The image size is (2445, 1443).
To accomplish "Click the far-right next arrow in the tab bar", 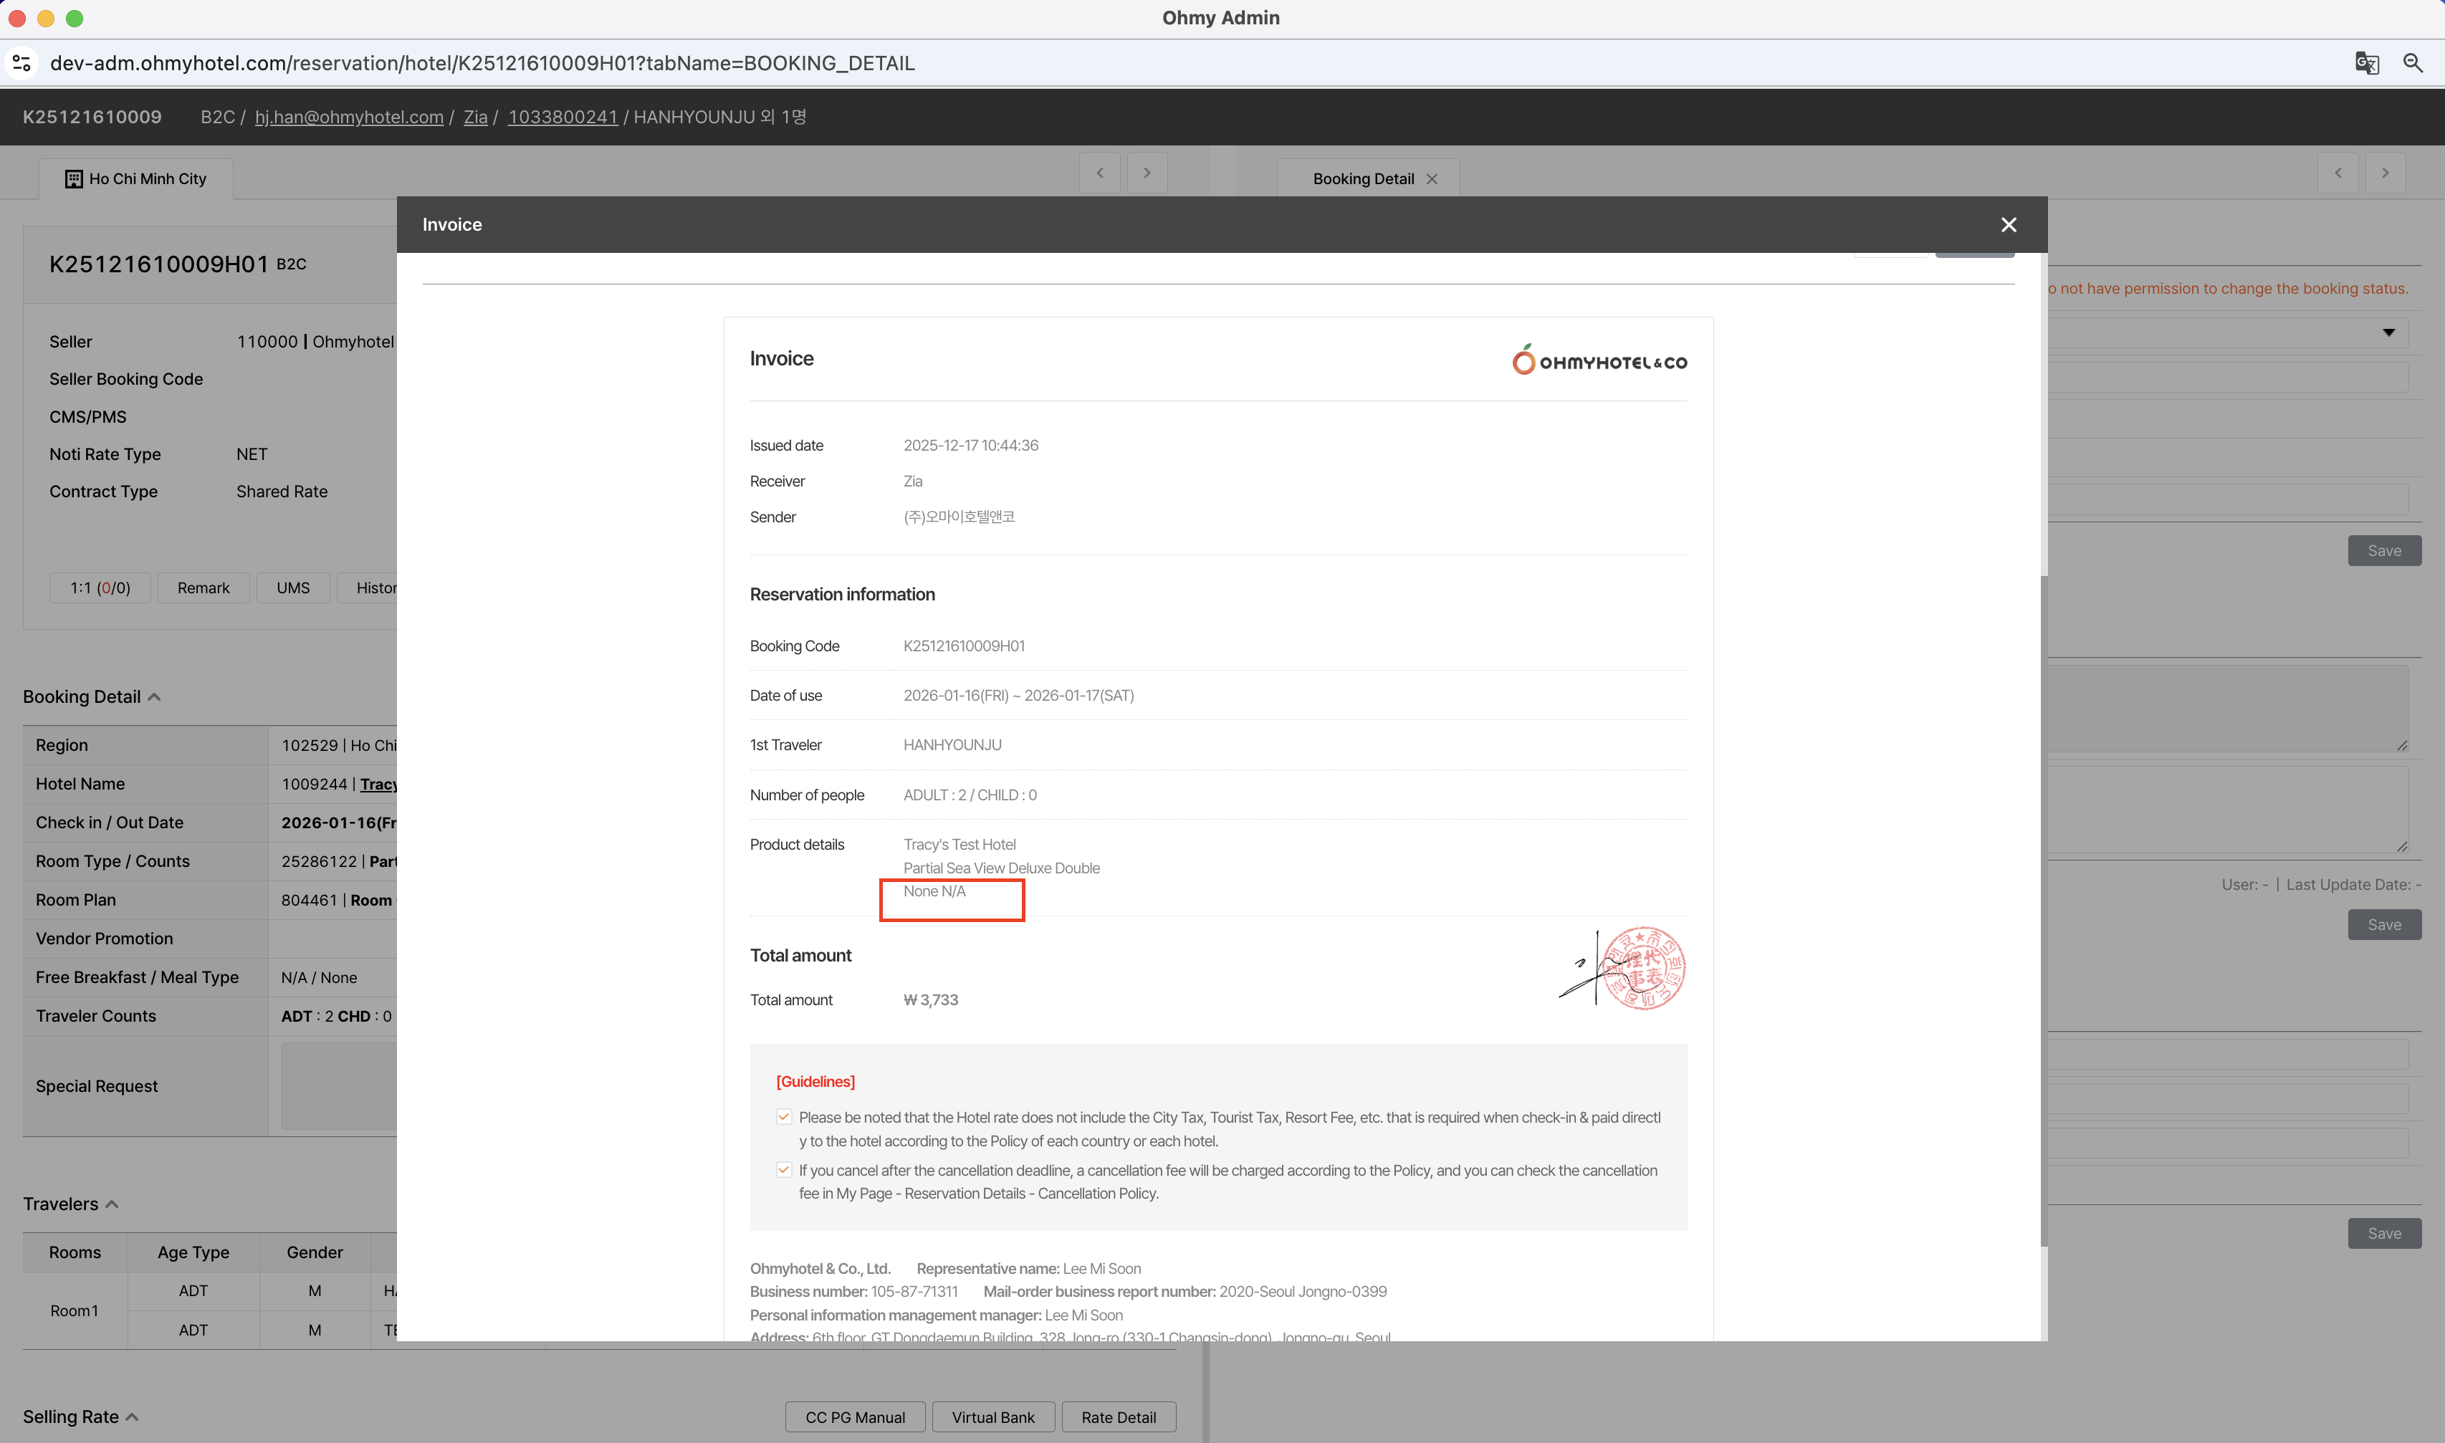I will pyautogui.click(x=2385, y=173).
